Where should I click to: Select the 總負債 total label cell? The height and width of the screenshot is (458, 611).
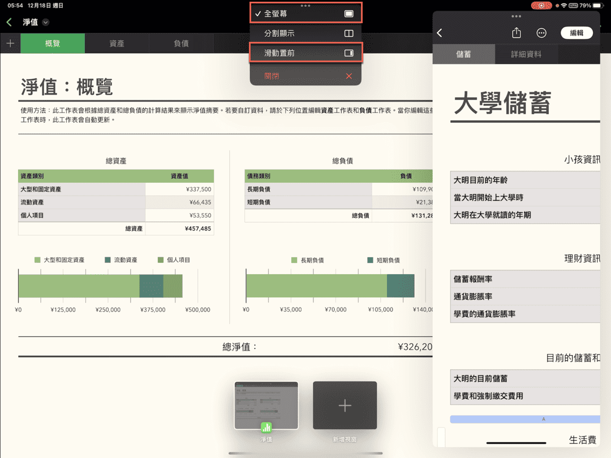(308, 215)
